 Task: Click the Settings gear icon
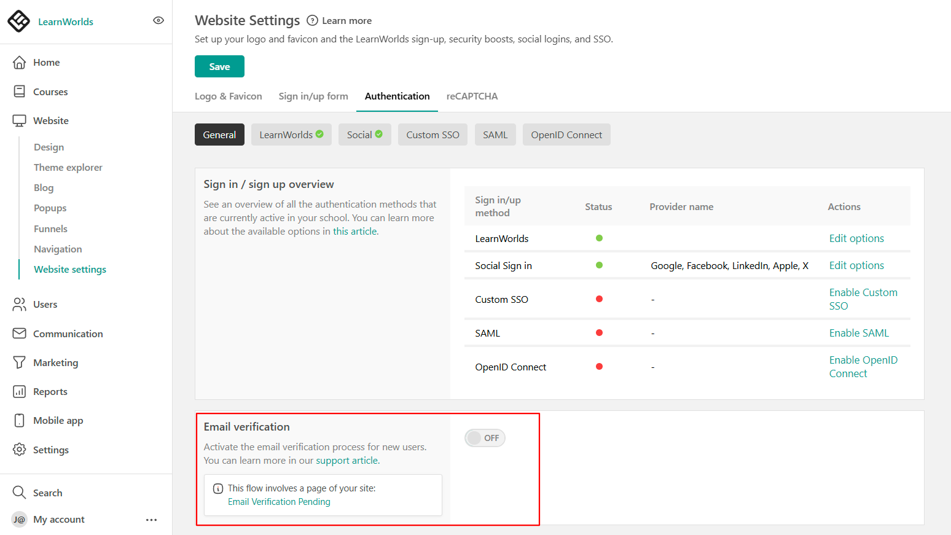[x=20, y=450]
